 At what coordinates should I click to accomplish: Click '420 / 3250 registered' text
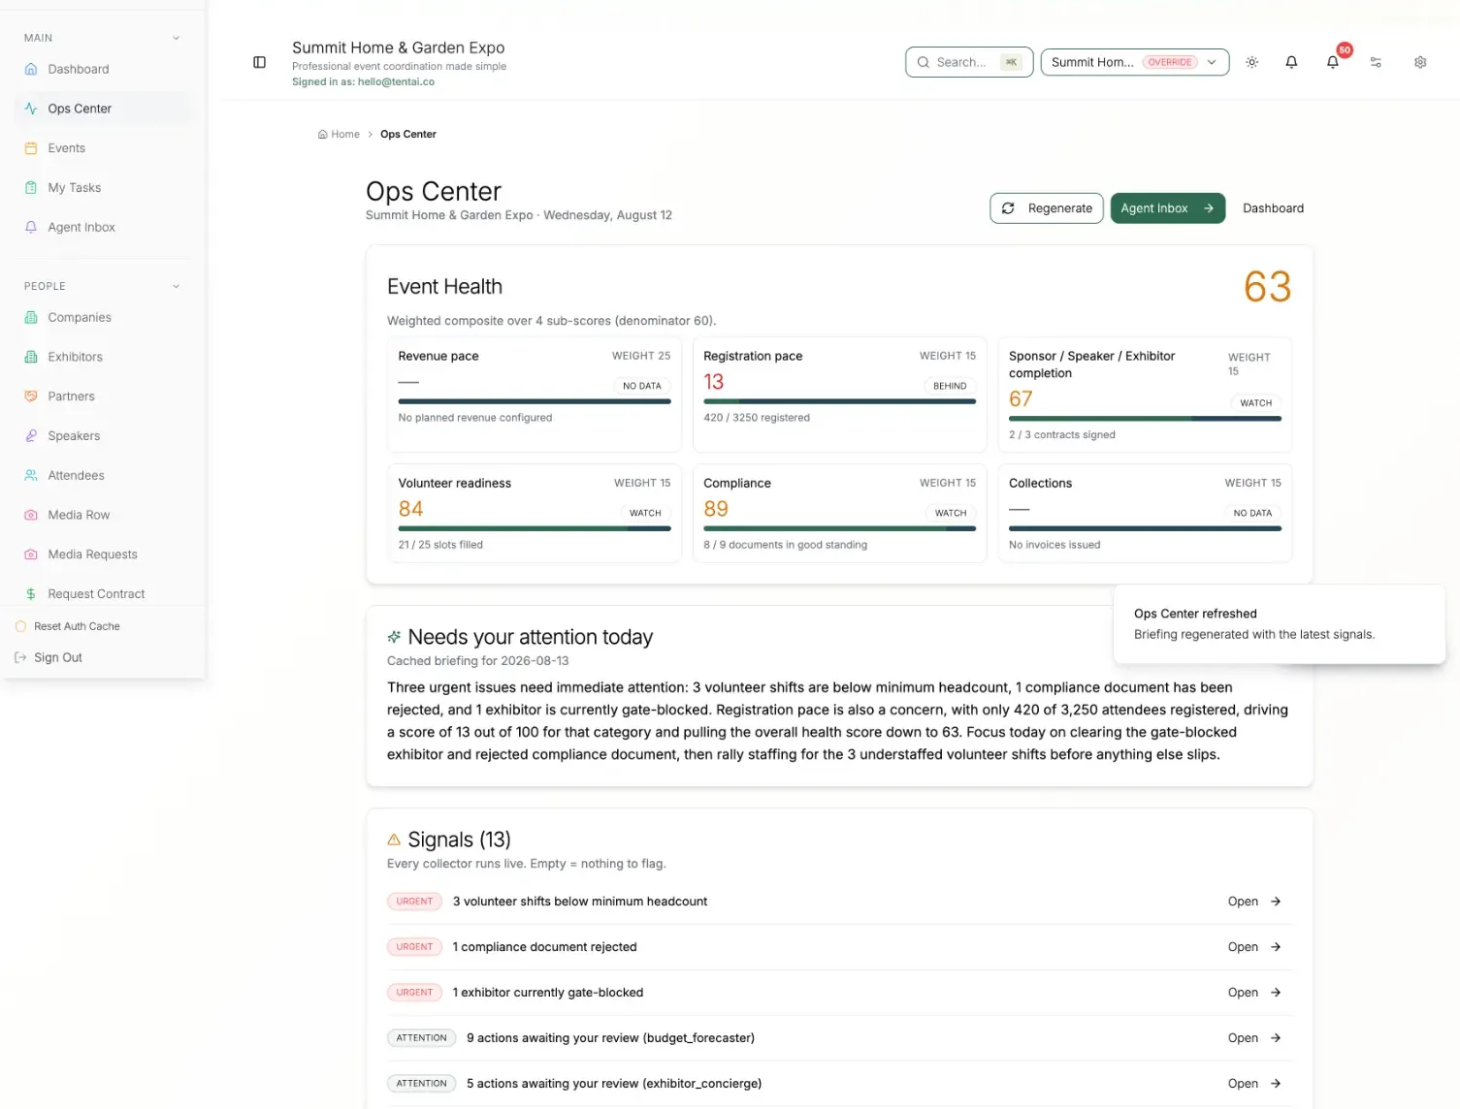[x=757, y=418]
